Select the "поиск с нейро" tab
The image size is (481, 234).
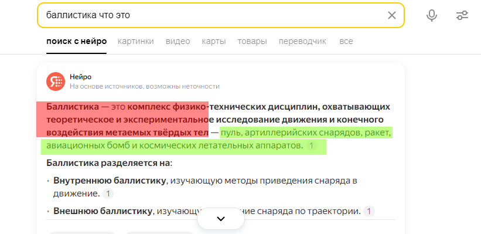[x=76, y=41]
